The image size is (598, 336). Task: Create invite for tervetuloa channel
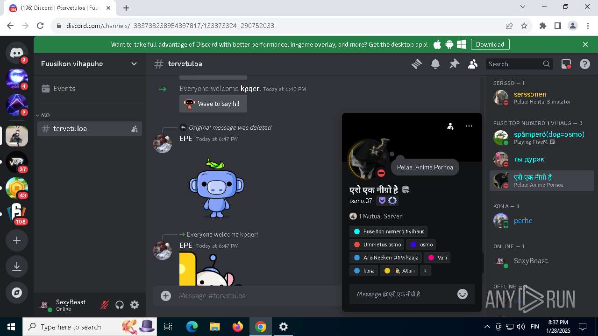[x=135, y=129]
